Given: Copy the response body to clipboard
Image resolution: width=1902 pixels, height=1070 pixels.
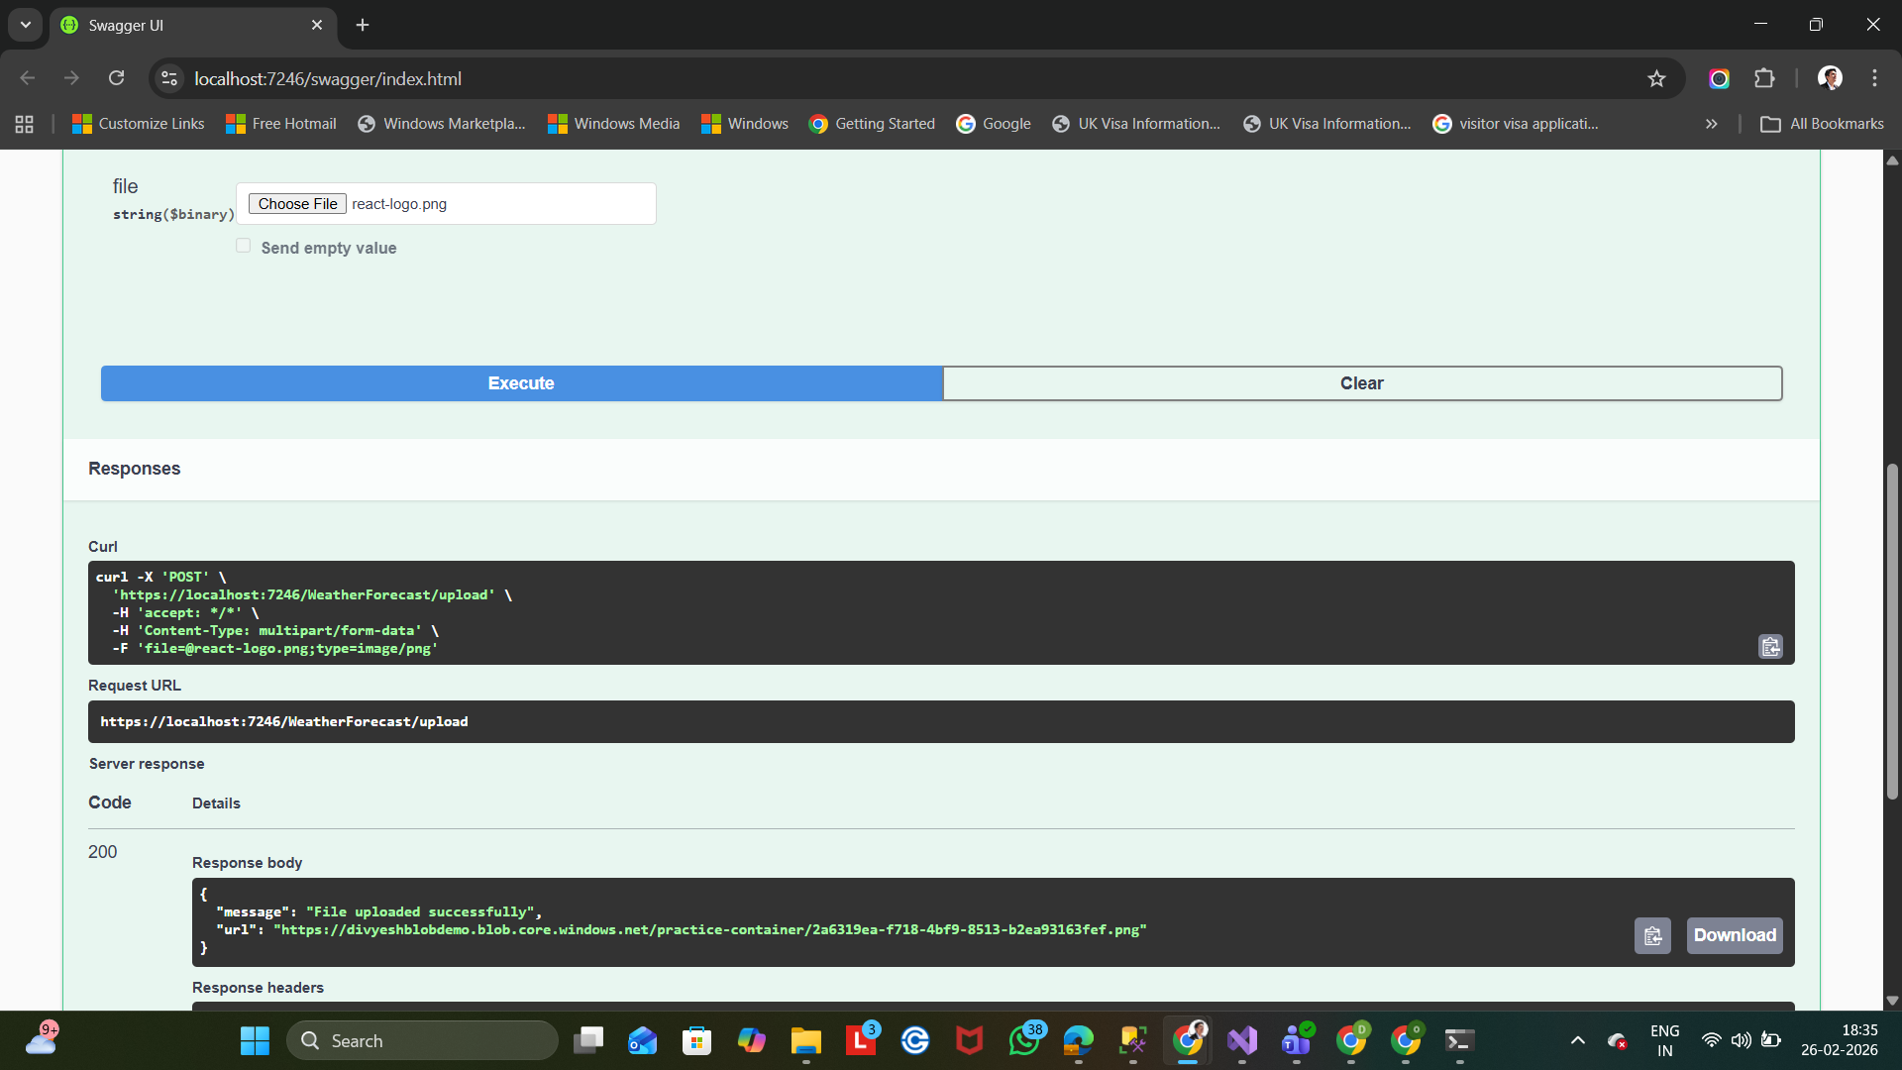Looking at the screenshot, I should click(x=1652, y=935).
